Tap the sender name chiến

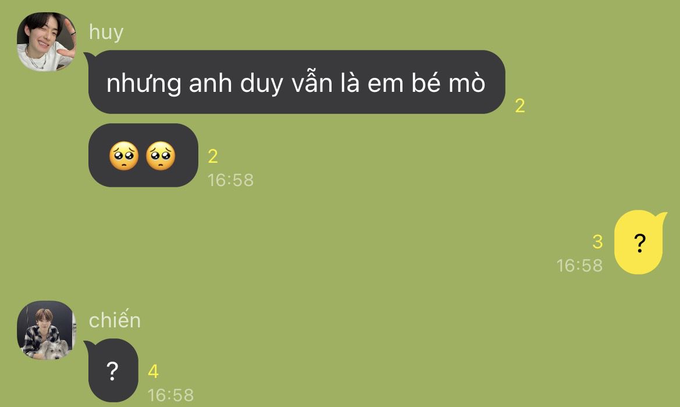(115, 319)
